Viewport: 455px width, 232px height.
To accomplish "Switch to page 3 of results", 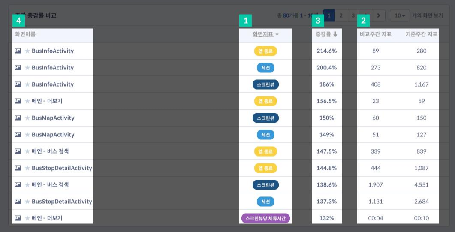I will pyautogui.click(x=353, y=15).
